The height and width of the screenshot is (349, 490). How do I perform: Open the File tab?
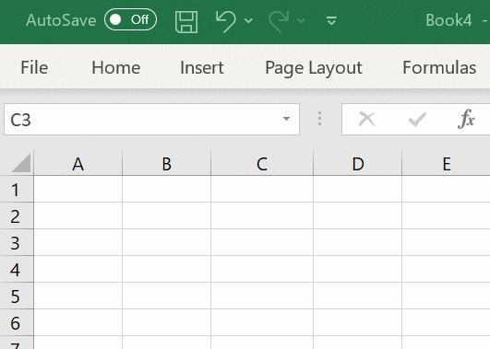pos(34,67)
